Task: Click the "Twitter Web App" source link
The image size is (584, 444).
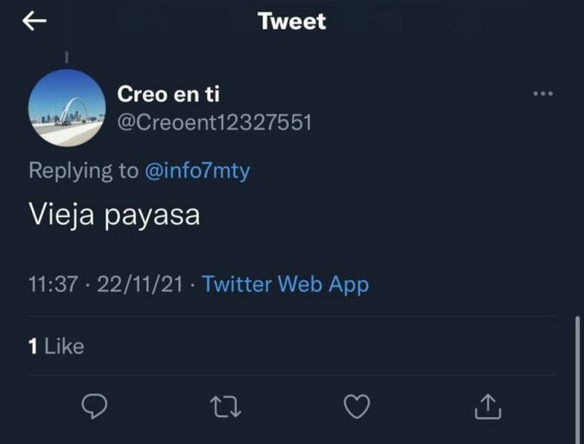Action: 285,284
